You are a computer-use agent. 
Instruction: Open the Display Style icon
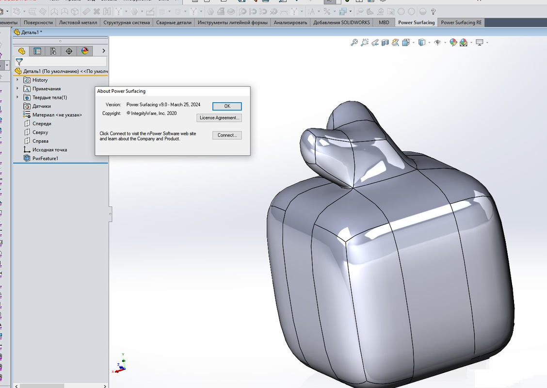click(422, 43)
